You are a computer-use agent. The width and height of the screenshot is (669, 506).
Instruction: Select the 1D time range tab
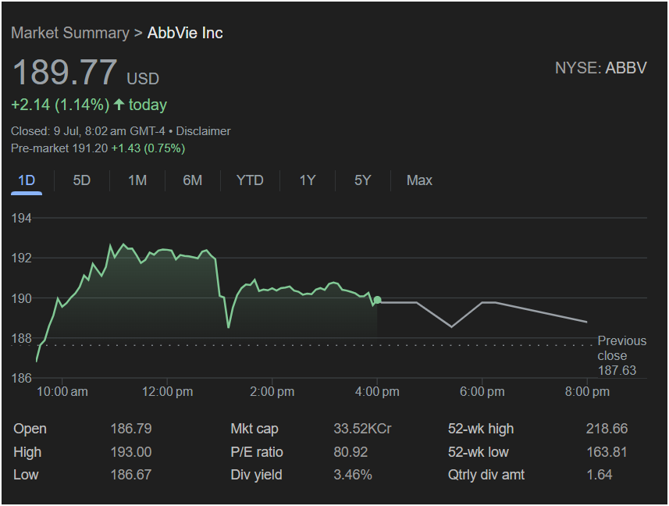[27, 180]
